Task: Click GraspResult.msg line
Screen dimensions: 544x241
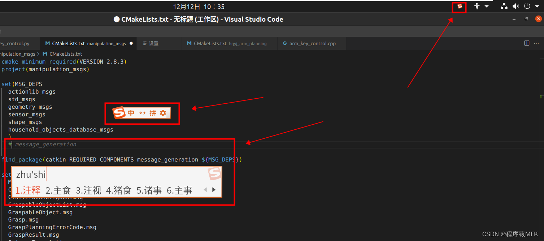Action: [34, 235]
